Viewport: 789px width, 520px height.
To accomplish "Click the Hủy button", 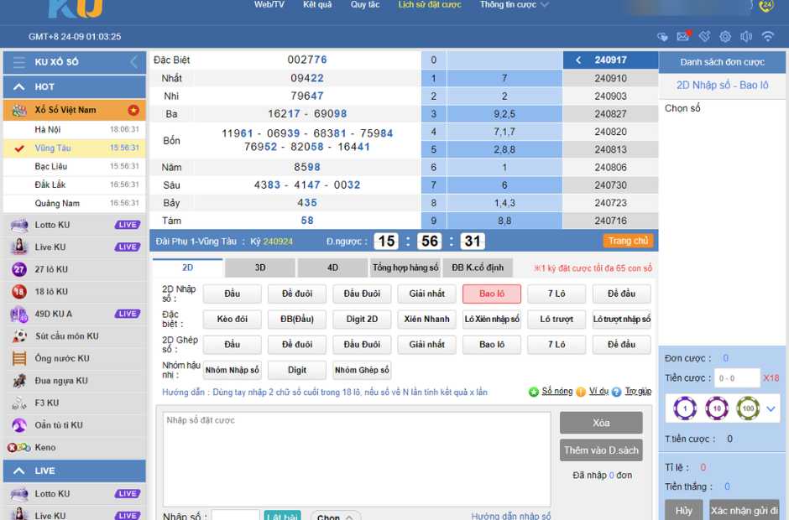I will [684, 510].
